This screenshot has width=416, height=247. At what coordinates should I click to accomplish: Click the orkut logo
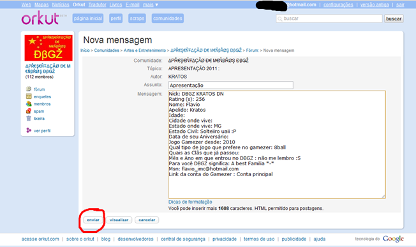tap(41, 19)
